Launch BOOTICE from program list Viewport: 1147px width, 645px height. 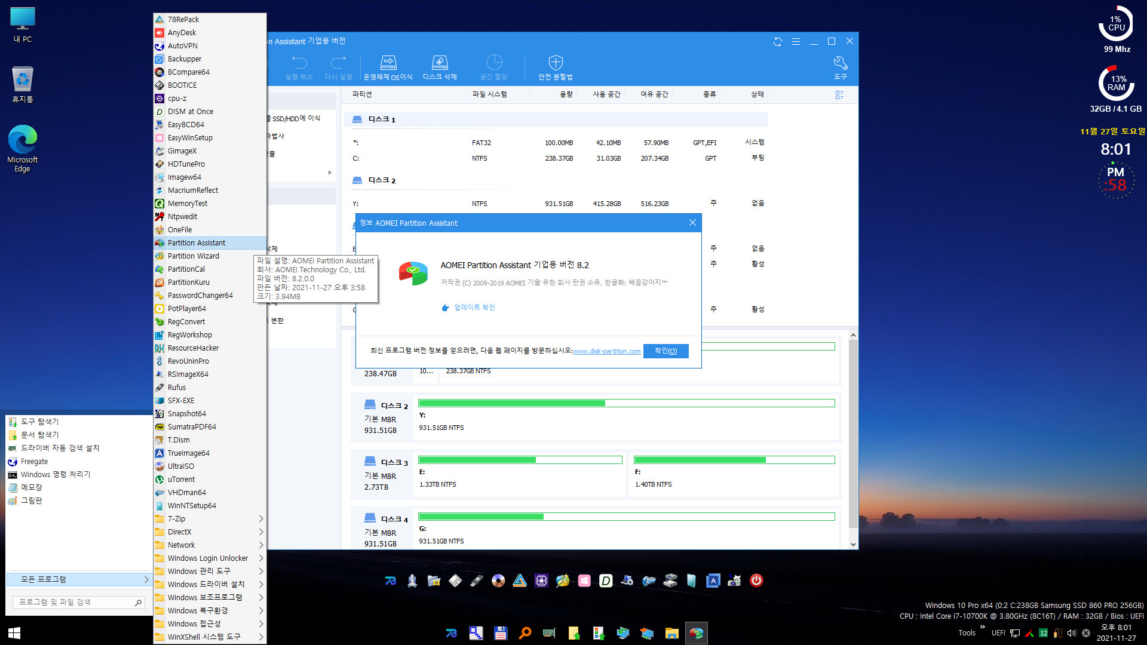coord(210,85)
